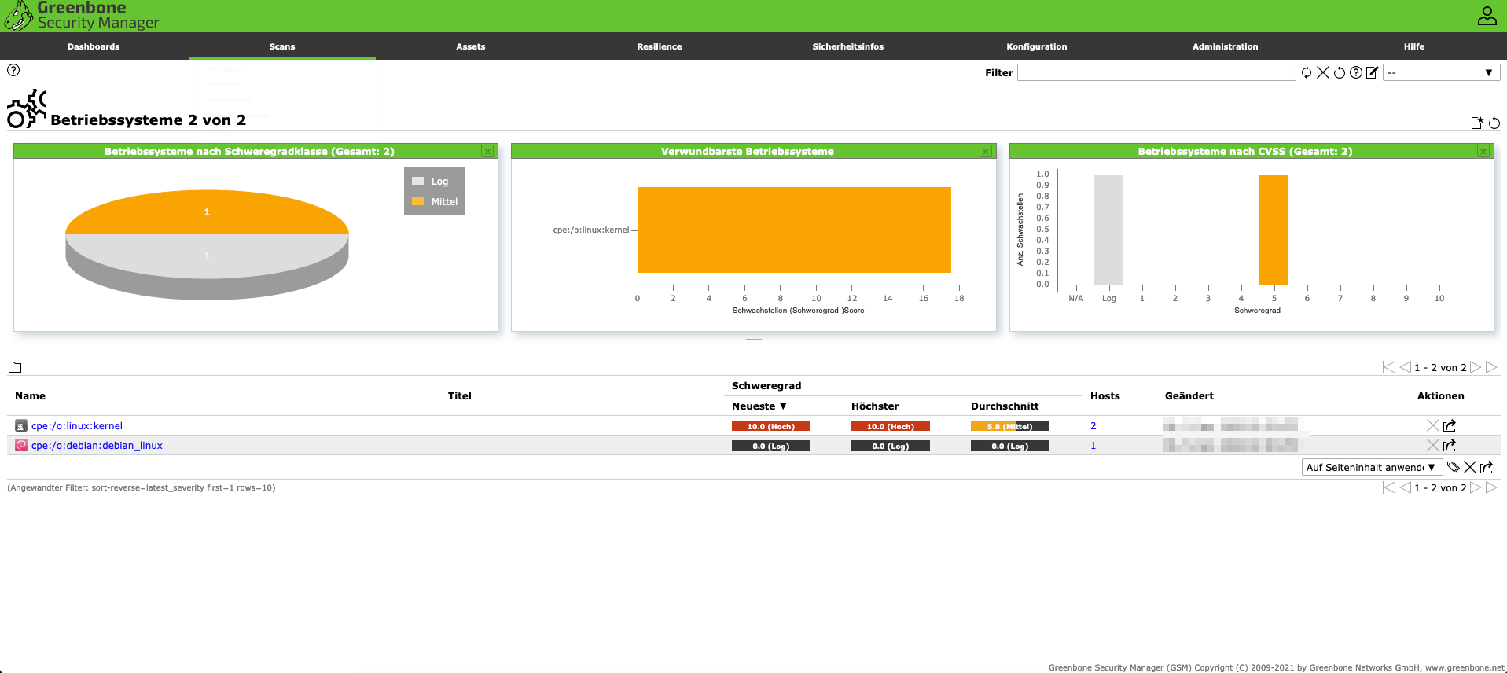Click the bulk tag icon below the table
This screenshot has width=1507, height=673.
[x=1454, y=467]
